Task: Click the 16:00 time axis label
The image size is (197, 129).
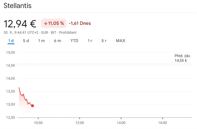Action: coord(163,123)
